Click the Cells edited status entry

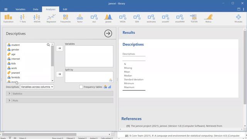[x=107, y=138]
